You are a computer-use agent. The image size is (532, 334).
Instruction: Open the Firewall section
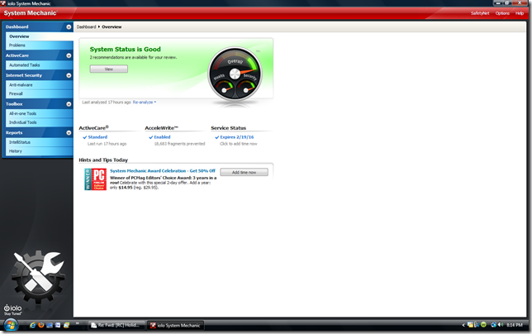(39, 93)
